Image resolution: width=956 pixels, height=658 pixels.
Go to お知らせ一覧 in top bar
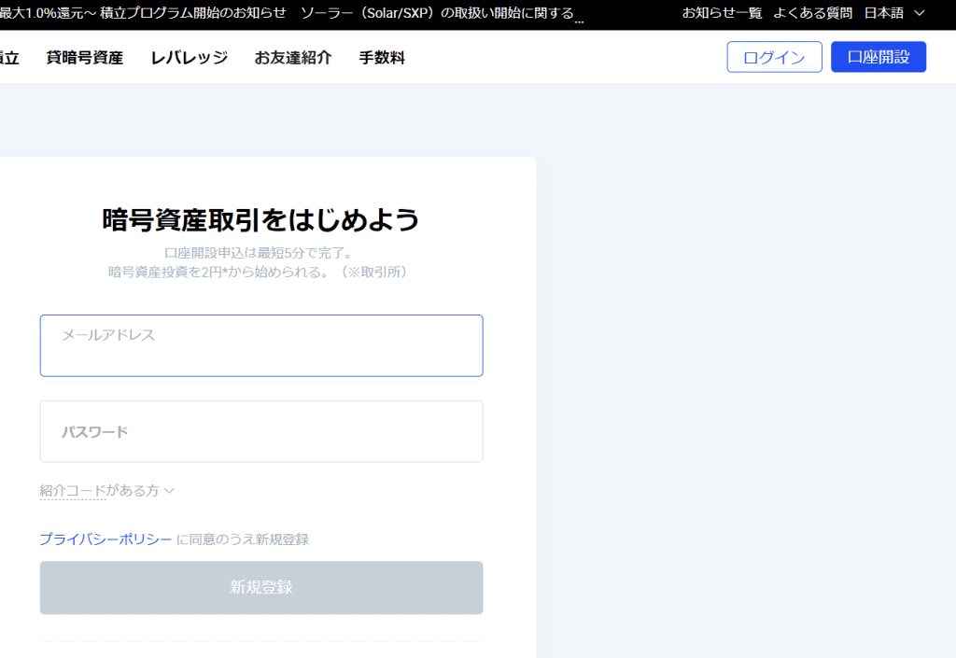point(722,13)
